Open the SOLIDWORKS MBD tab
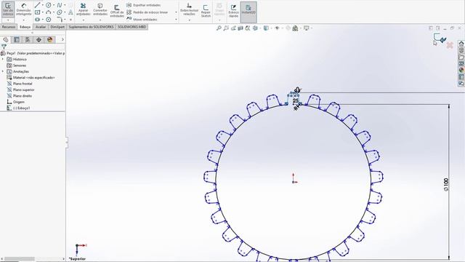Screen dimensions: 465x262 [x=132, y=27]
